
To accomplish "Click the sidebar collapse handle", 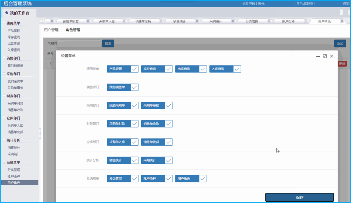I will click(x=40, y=133).
